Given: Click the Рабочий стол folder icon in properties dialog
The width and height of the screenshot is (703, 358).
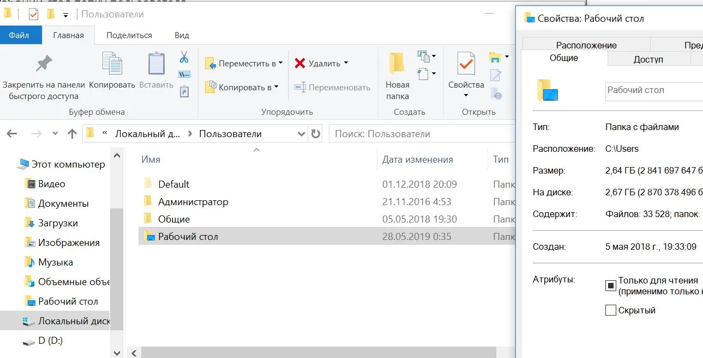Looking at the screenshot, I should click(x=547, y=90).
